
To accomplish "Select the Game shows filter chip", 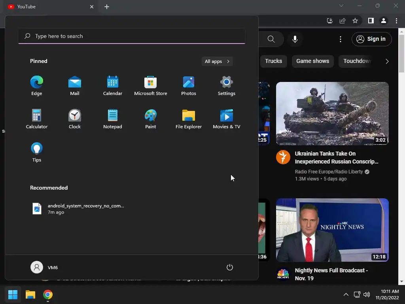I will 312,61.
